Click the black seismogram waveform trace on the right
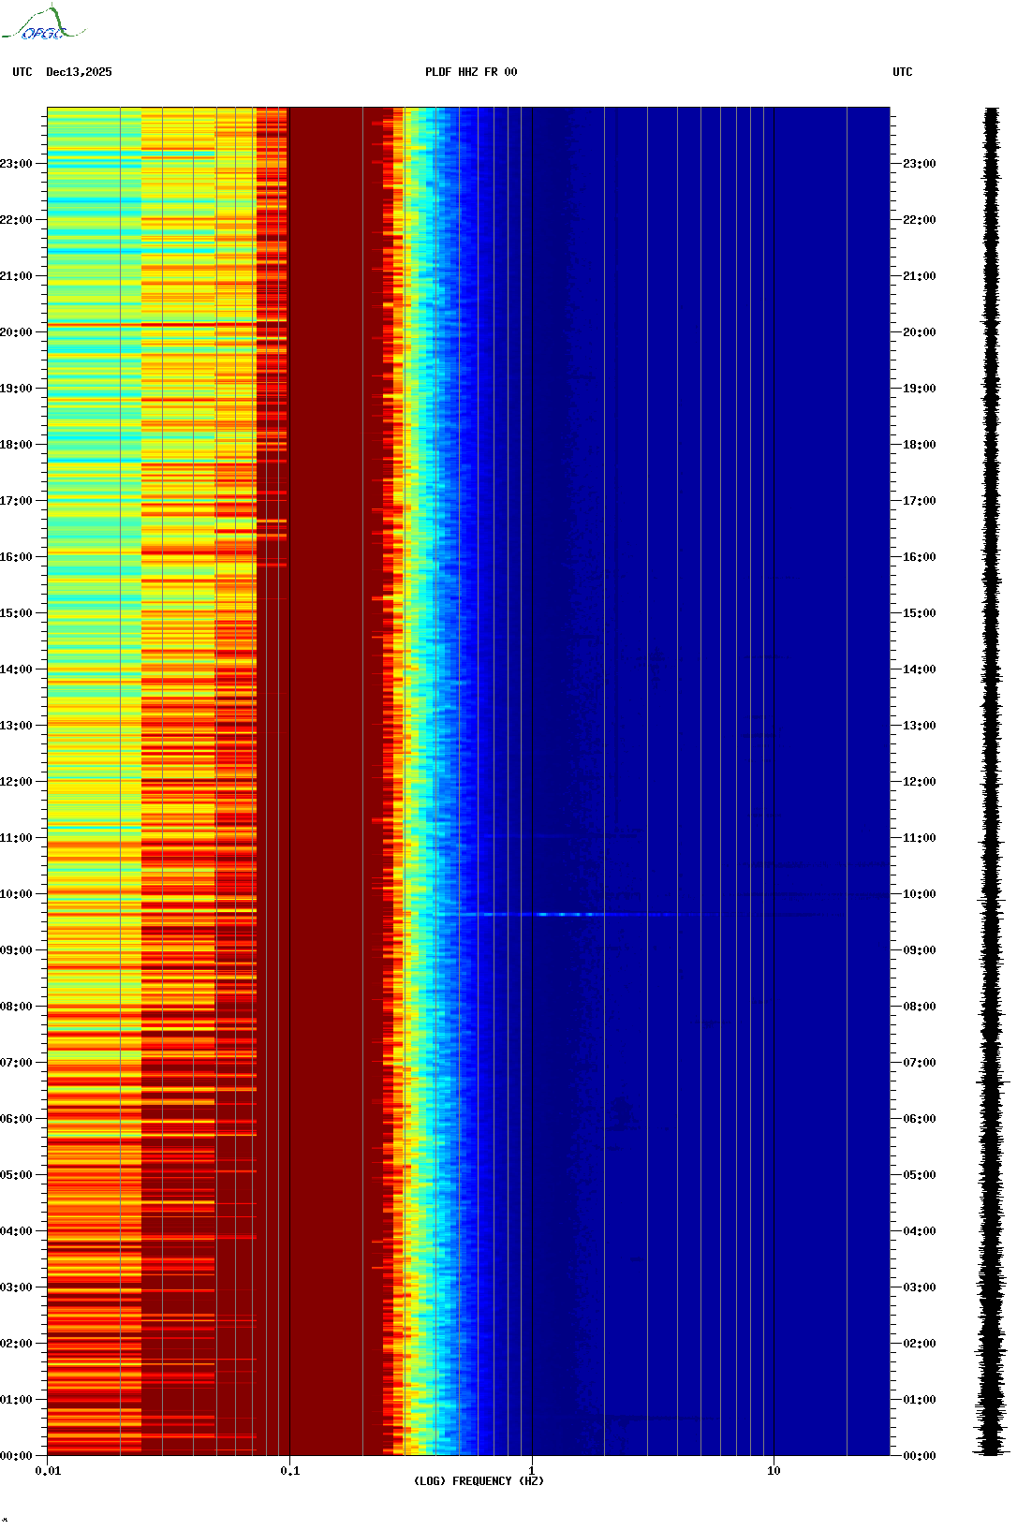The width and height of the screenshot is (1032, 1530). pyautogui.click(x=992, y=782)
